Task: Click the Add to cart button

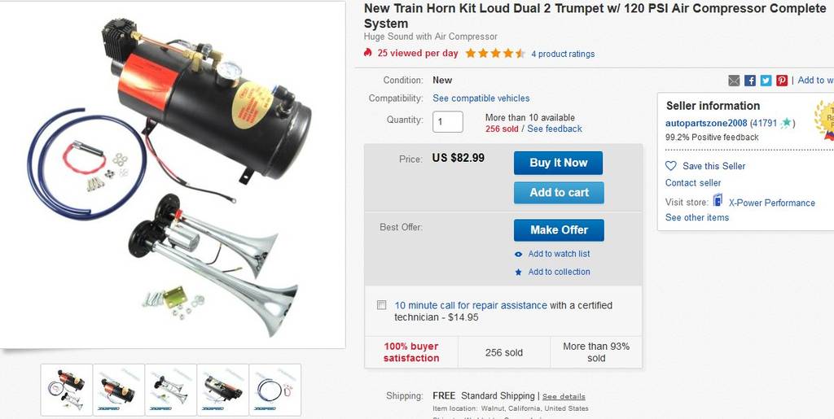Action: (559, 193)
